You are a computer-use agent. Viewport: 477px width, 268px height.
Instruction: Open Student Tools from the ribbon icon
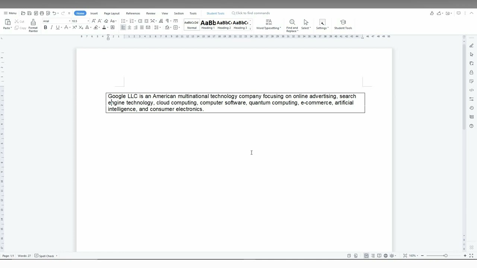343,25
